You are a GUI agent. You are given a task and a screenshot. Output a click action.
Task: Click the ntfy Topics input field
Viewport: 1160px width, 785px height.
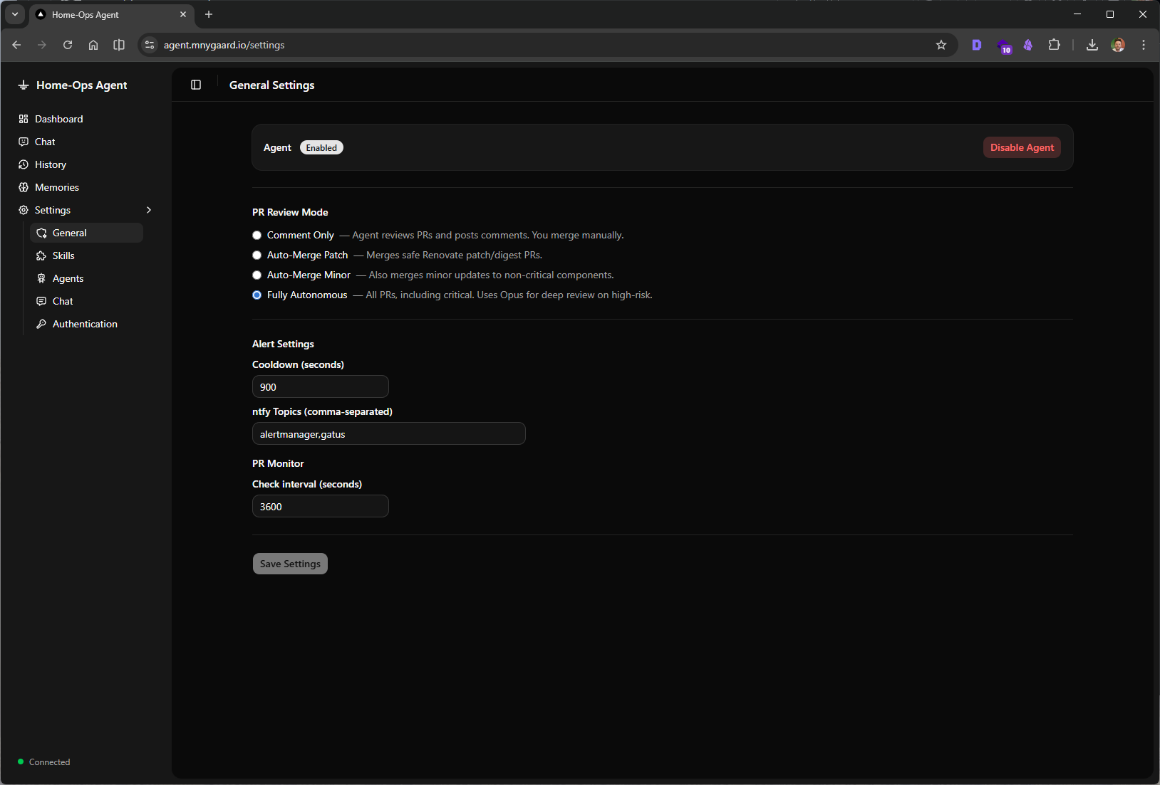(389, 433)
